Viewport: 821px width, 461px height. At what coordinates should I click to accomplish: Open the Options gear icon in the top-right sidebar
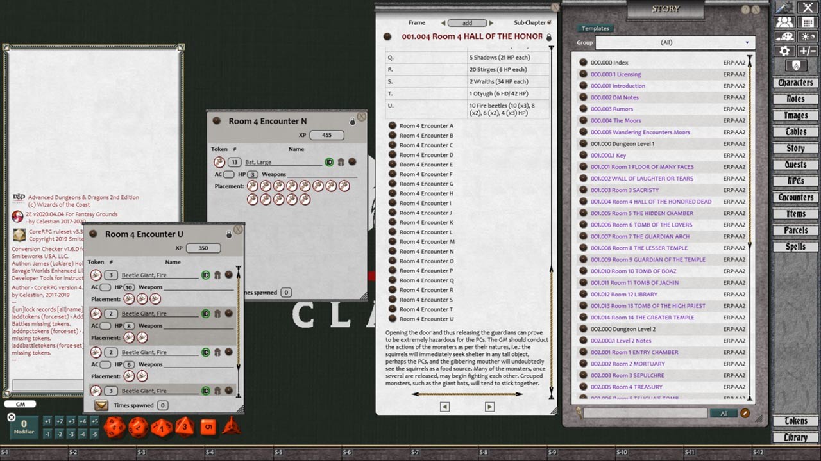pos(784,51)
